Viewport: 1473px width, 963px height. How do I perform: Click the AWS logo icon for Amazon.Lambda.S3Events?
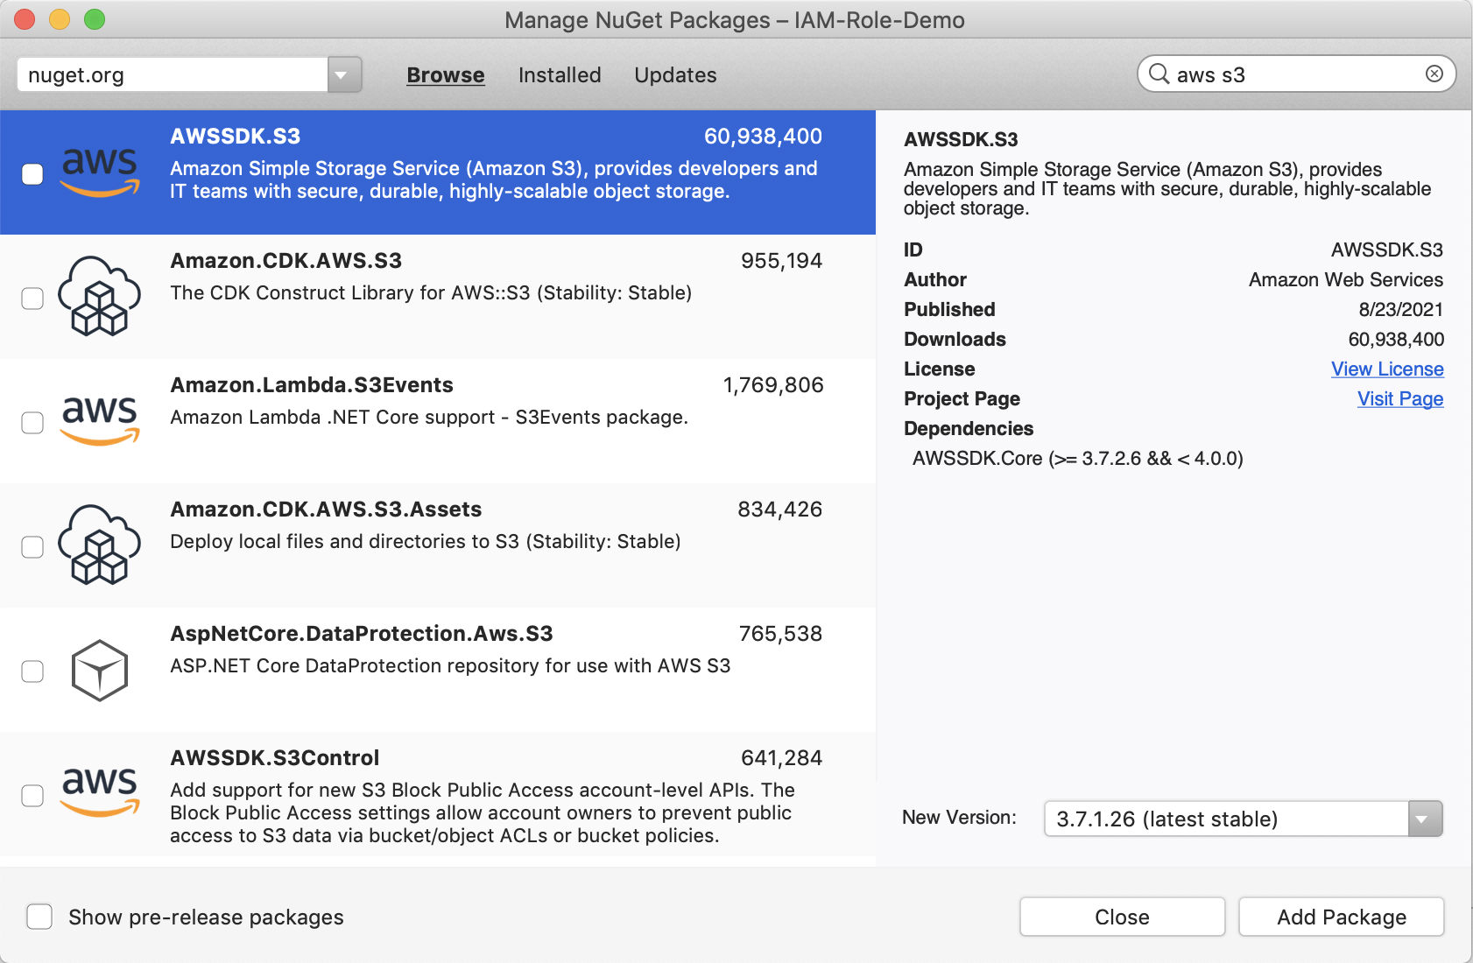click(x=100, y=421)
